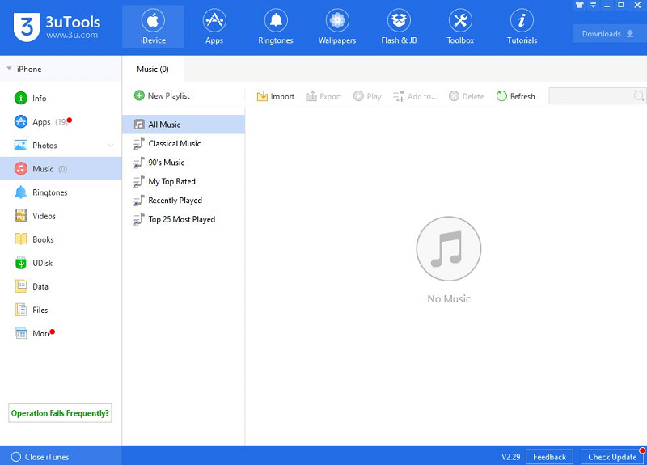
Task: Open Info in the left sidebar
Action: [x=39, y=99]
